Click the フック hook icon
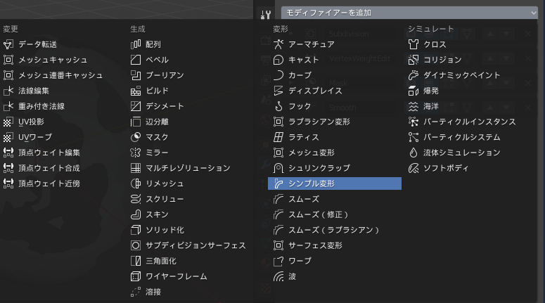The image size is (545, 303). (x=278, y=106)
